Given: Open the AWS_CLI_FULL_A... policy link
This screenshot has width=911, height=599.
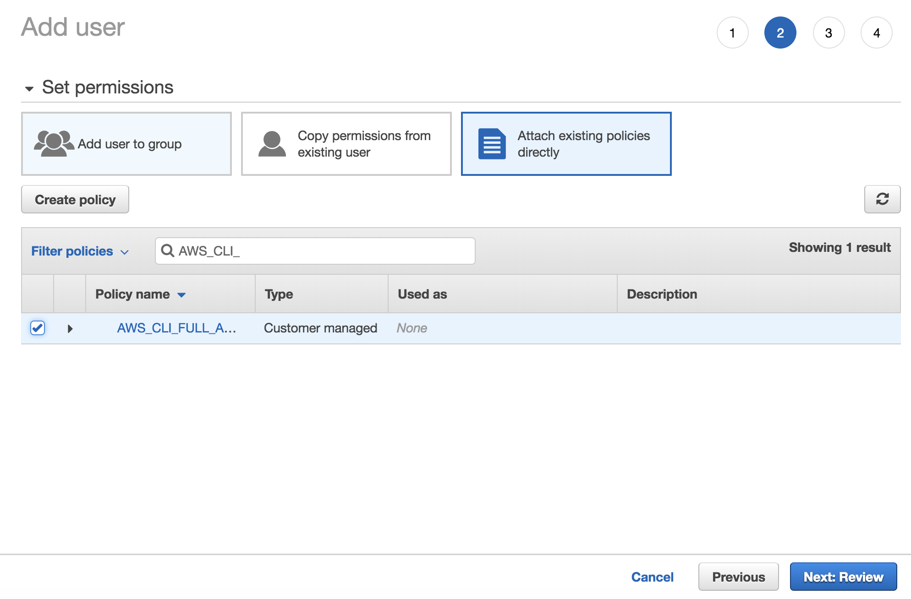Looking at the screenshot, I should (x=176, y=328).
